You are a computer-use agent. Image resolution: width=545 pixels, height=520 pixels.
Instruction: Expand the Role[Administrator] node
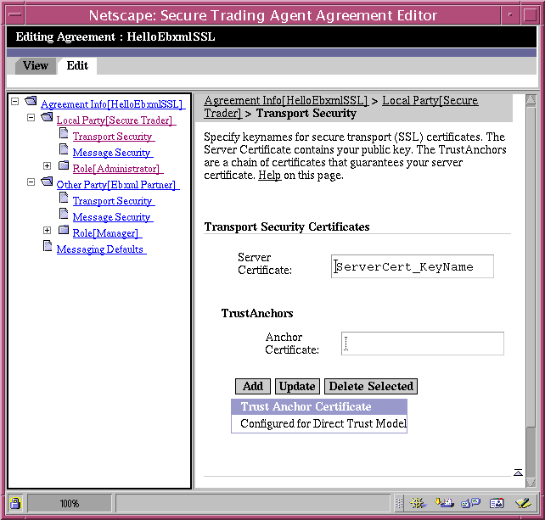(x=47, y=165)
